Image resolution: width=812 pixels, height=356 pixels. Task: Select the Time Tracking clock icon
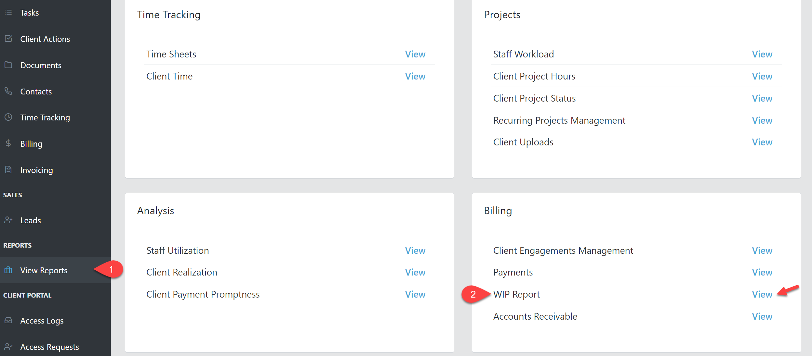point(8,117)
